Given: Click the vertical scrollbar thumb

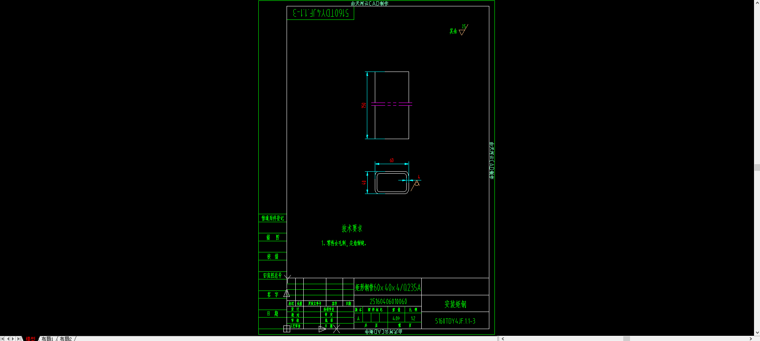Looking at the screenshot, I should tap(757, 167).
